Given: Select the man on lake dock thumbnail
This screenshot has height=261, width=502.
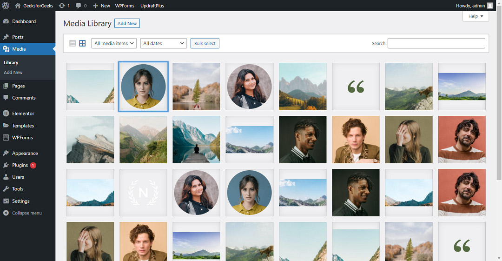Looking at the screenshot, I should (196, 140).
